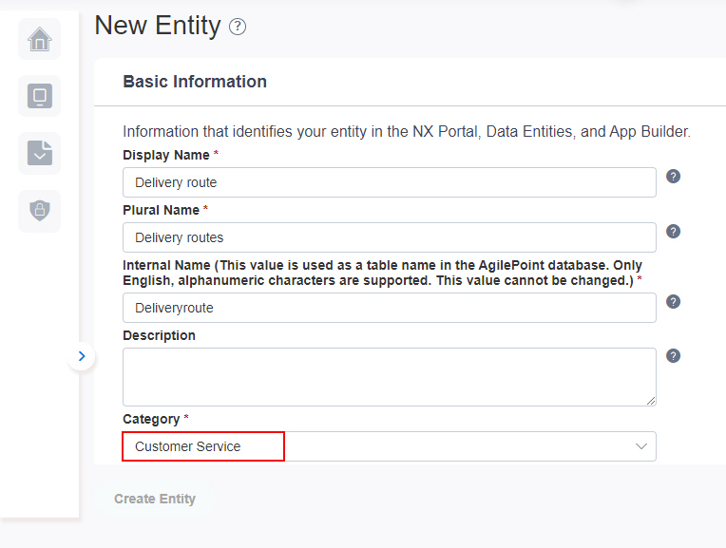The image size is (726, 548).
Task: Show help for Internal Name field
Action: click(x=673, y=302)
